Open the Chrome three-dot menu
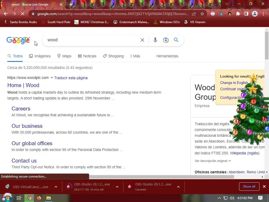Viewport: 269px width, 202px height. [263, 14]
